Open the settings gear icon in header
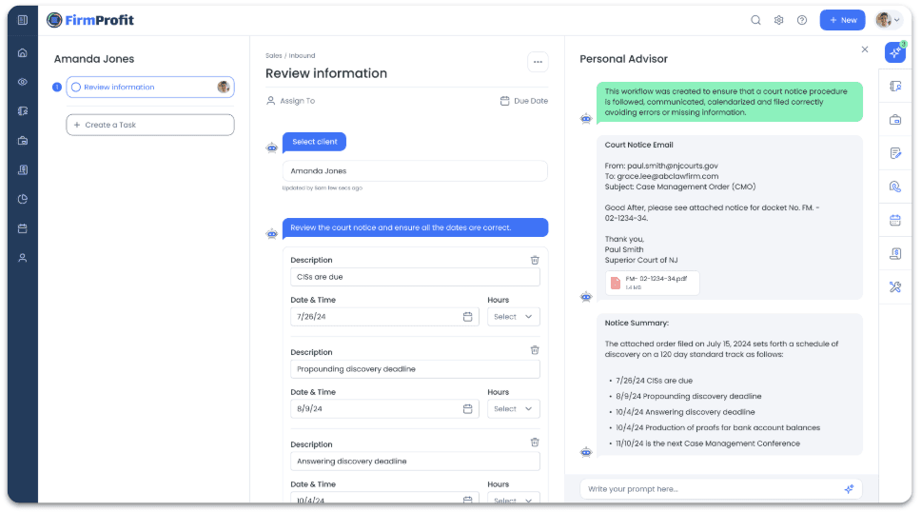921x512 pixels. [x=778, y=20]
